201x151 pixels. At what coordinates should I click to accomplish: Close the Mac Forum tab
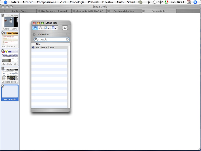click(x=39, y=11)
